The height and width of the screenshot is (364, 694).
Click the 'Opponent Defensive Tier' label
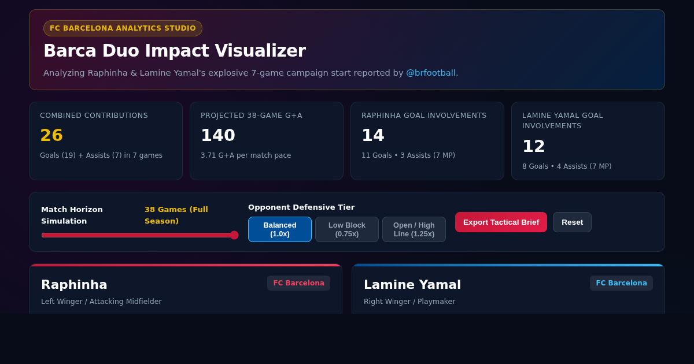coord(301,207)
